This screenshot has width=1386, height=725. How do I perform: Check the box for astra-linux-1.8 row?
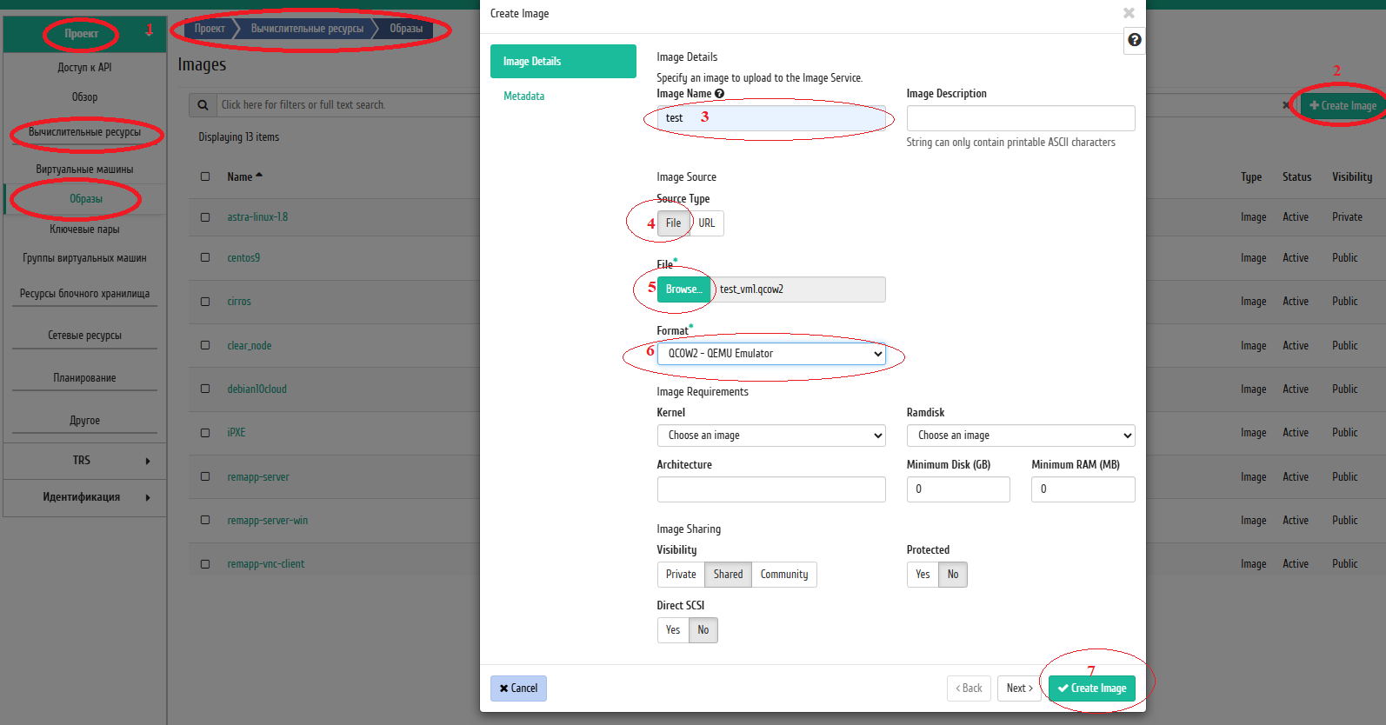[x=205, y=217]
